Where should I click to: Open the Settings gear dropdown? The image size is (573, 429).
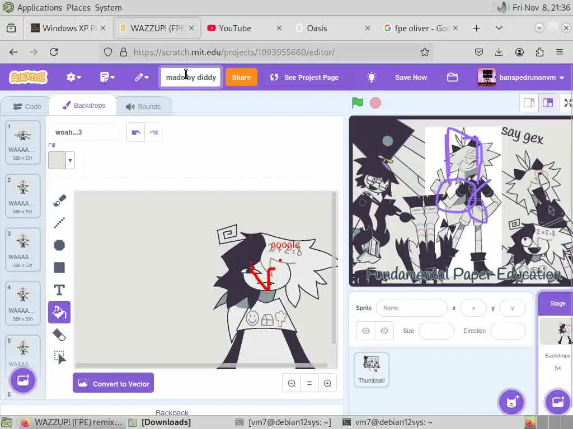tap(73, 77)
